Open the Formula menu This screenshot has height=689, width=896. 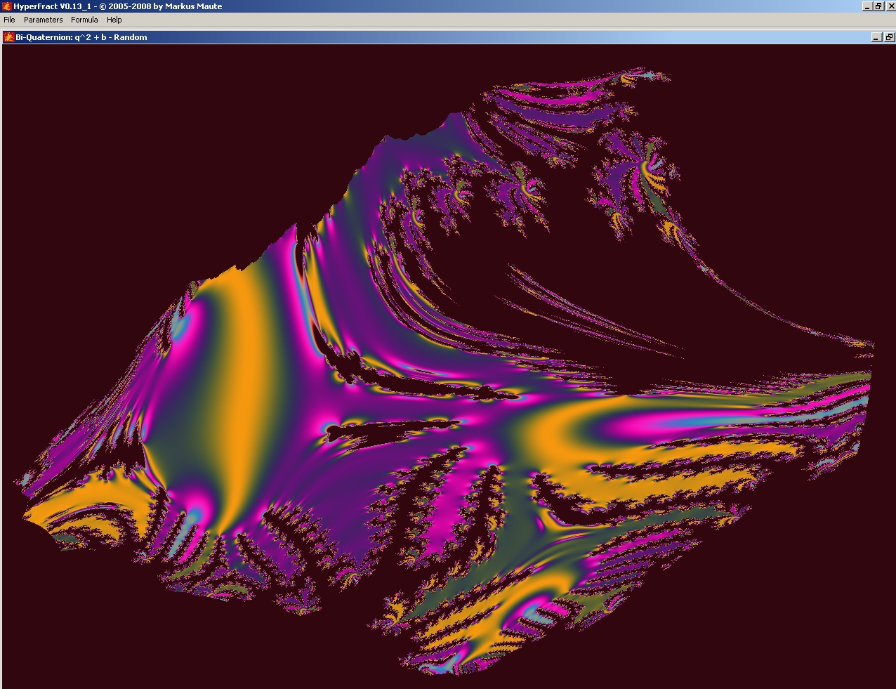click(84, 20)
